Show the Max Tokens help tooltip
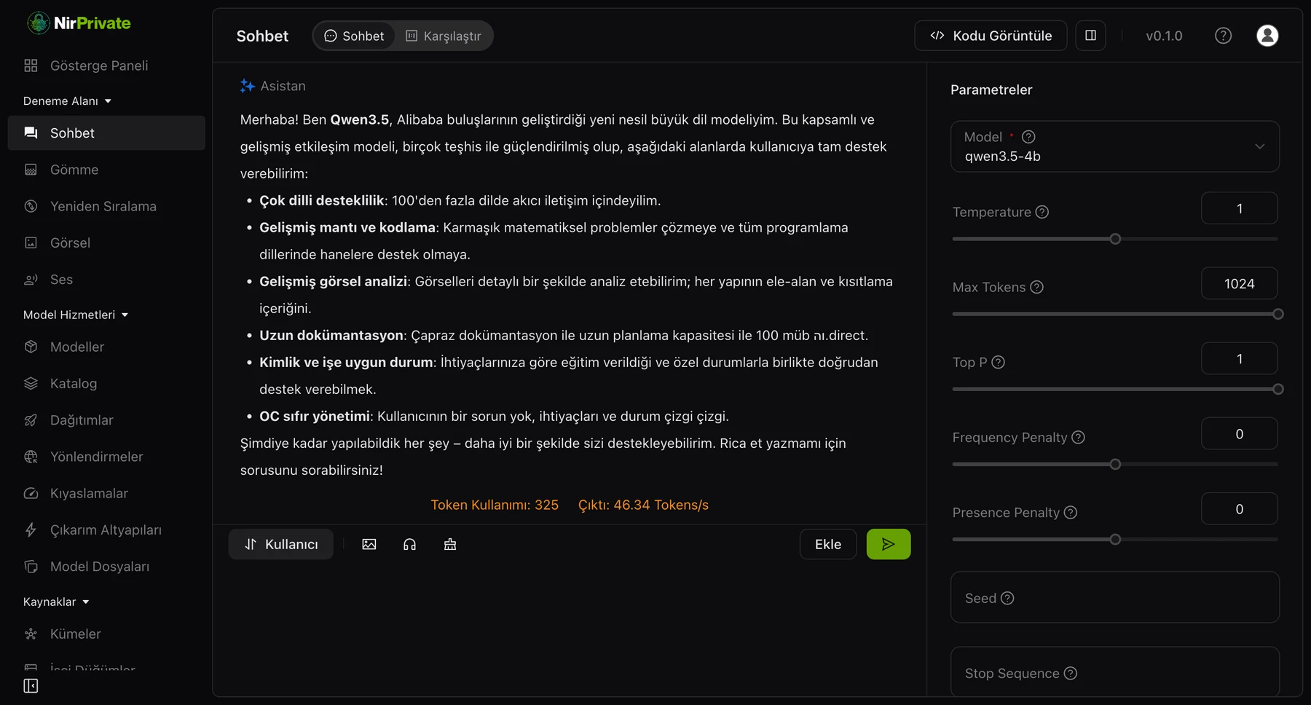 1037,287
